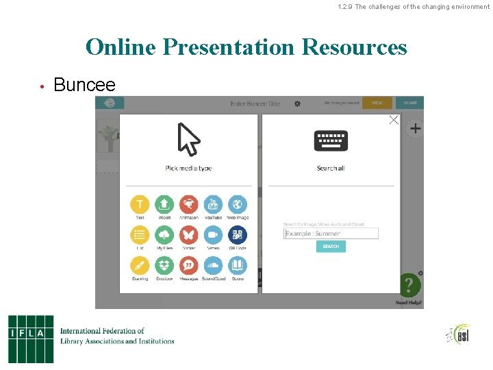Select the List media icon
Image resolution: width=493 pixels, height=370 pixels.
coord(140,235)
